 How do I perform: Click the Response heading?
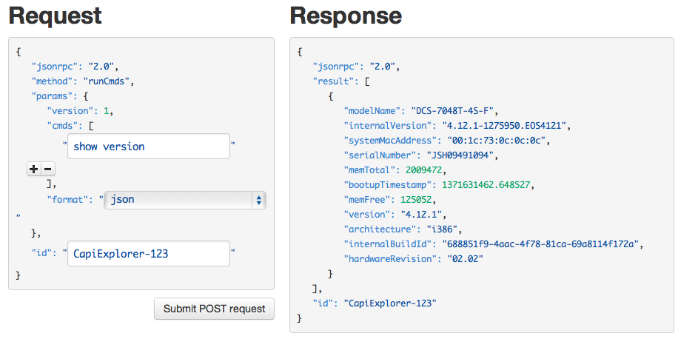(346, 16)
